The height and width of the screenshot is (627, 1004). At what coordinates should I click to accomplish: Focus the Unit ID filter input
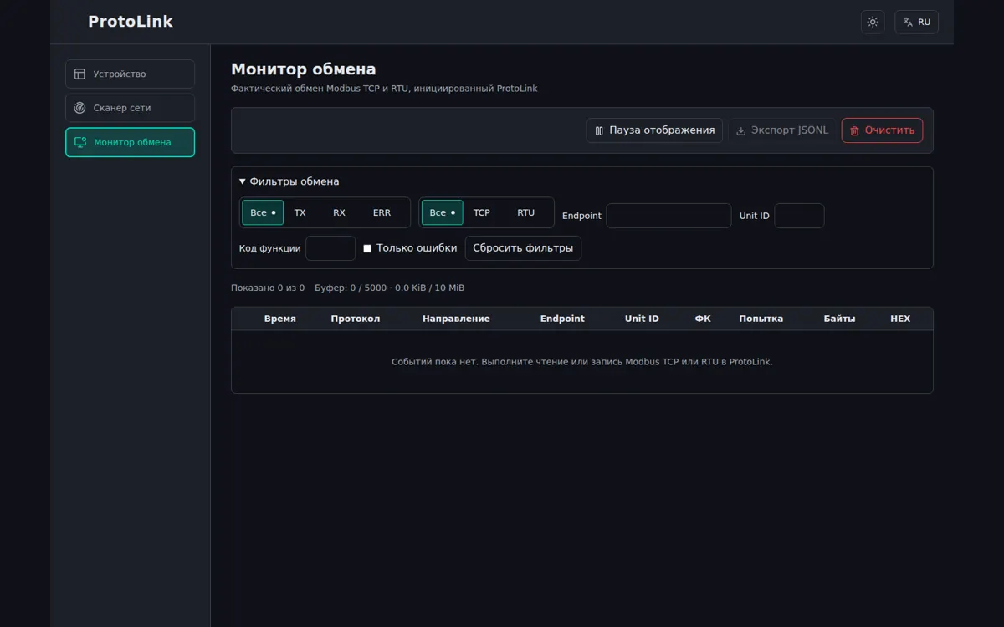(799, 216)
